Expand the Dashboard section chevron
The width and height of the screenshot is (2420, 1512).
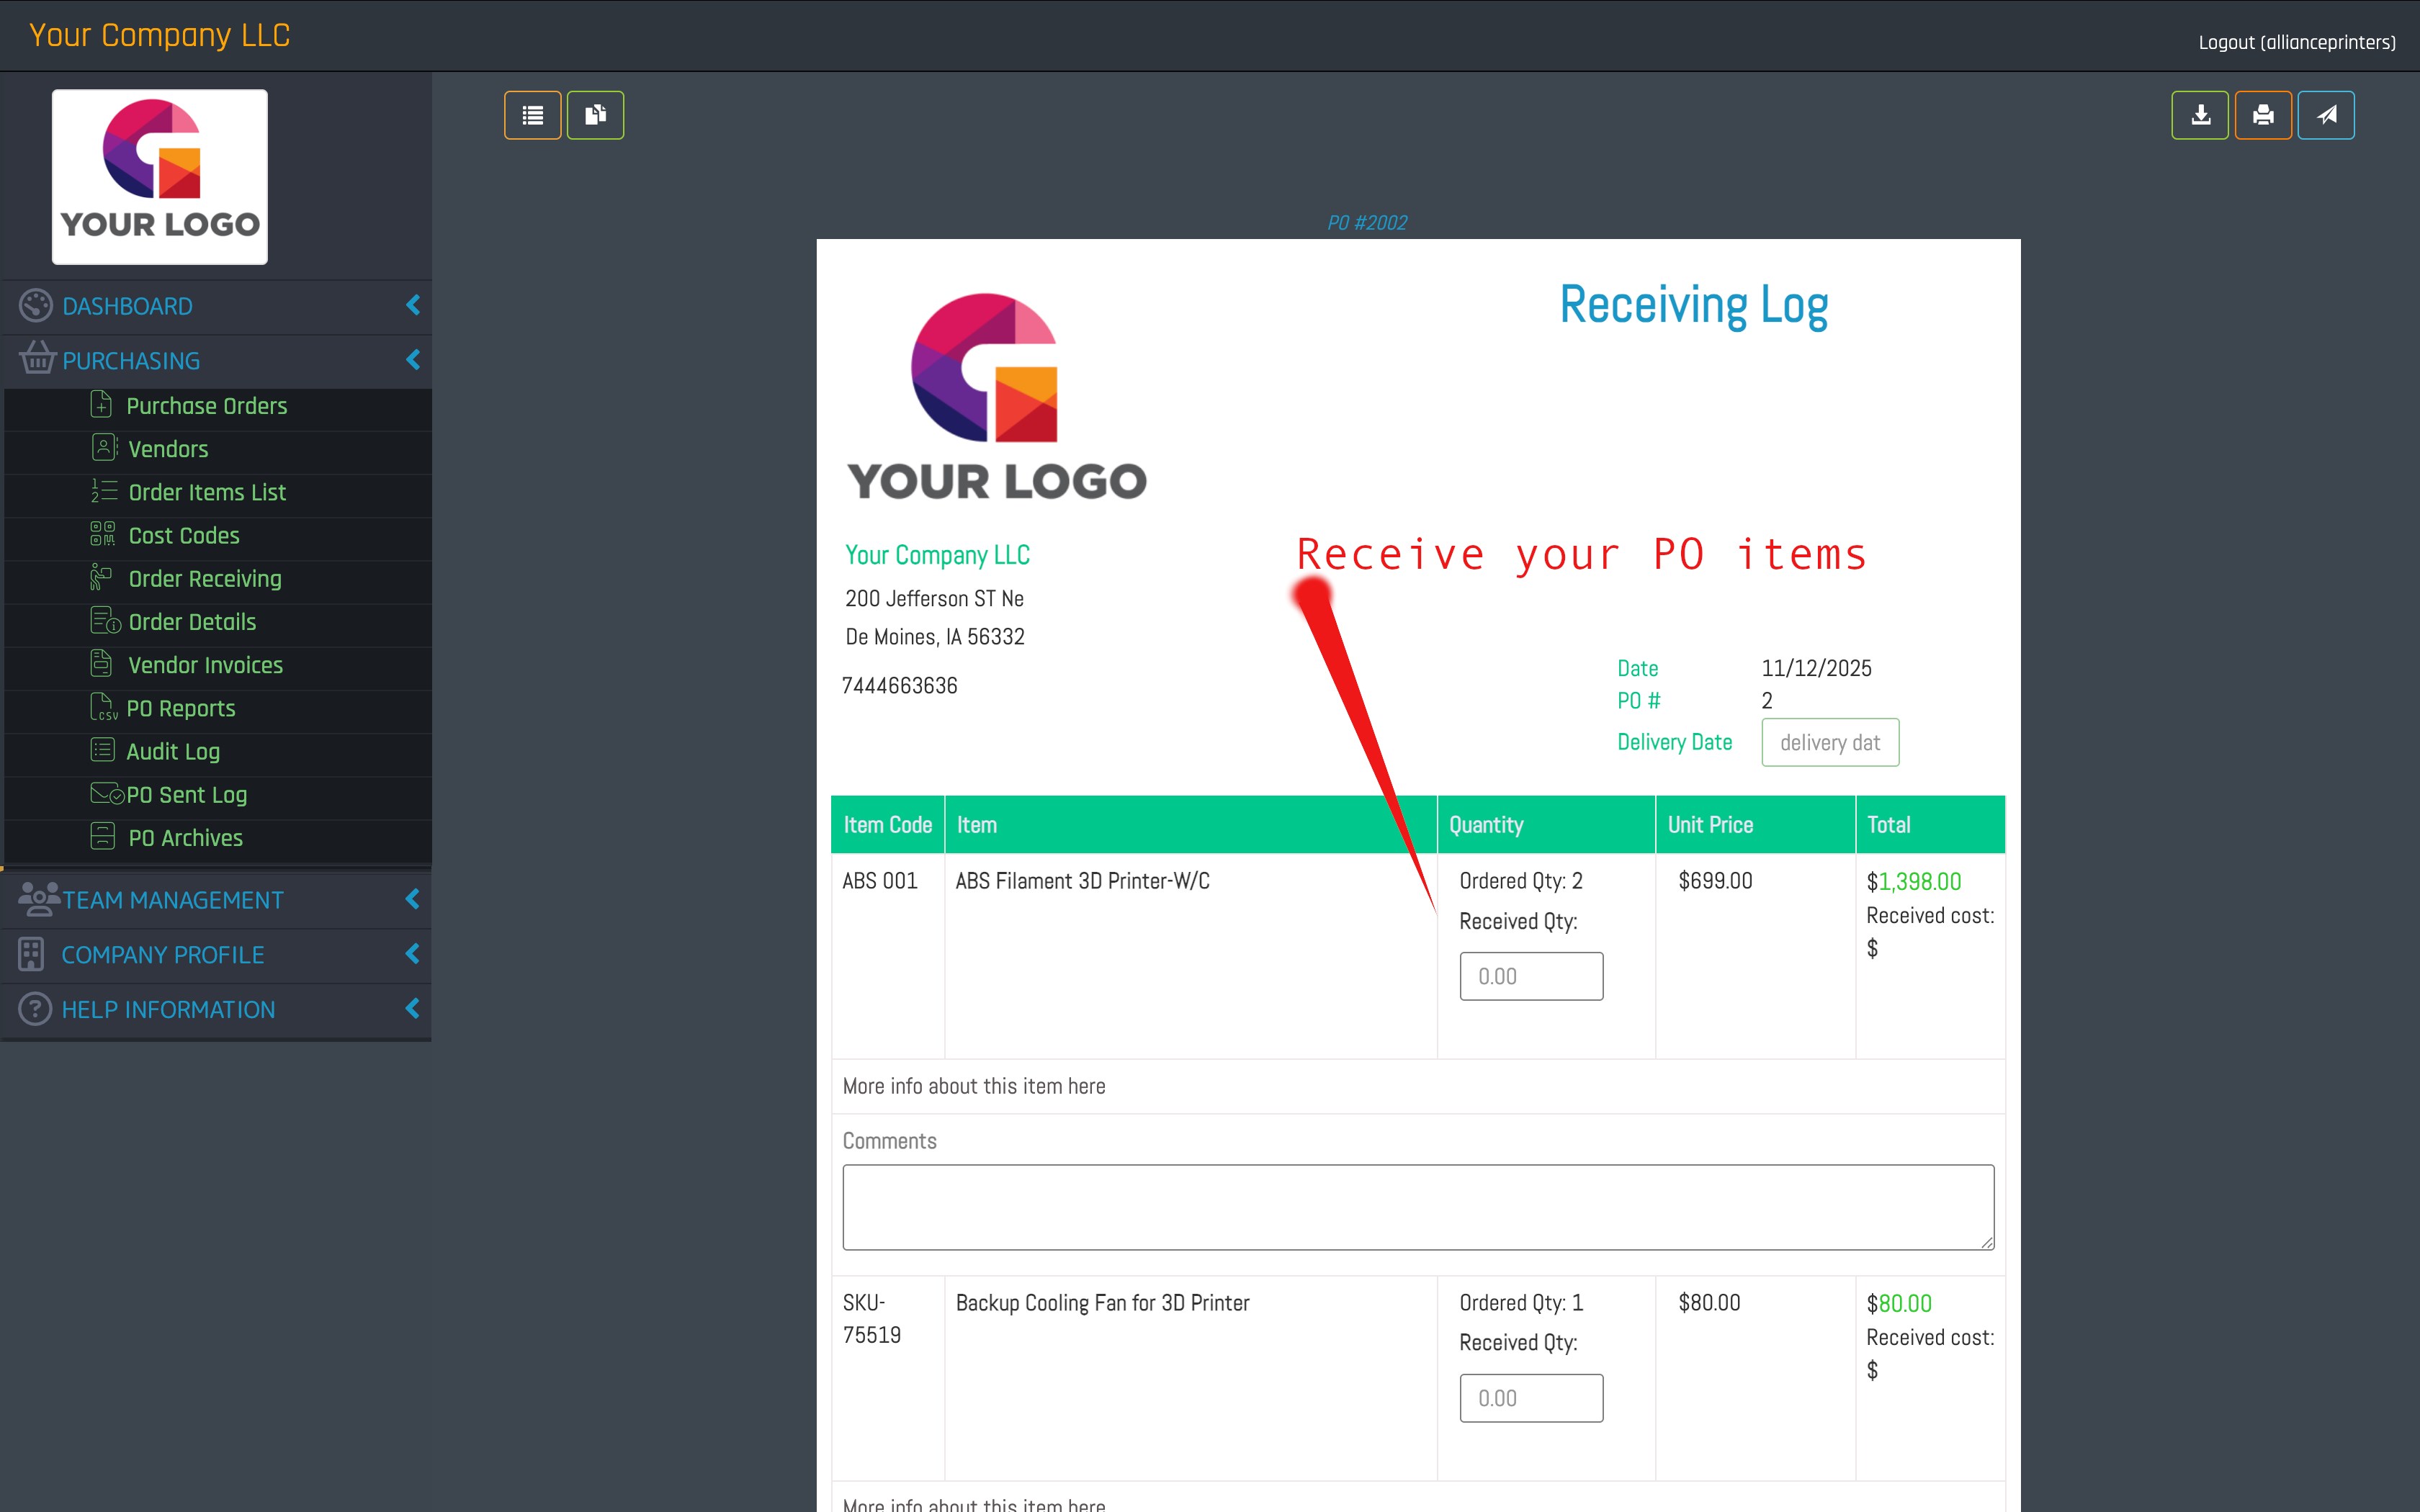pos(412,305)
